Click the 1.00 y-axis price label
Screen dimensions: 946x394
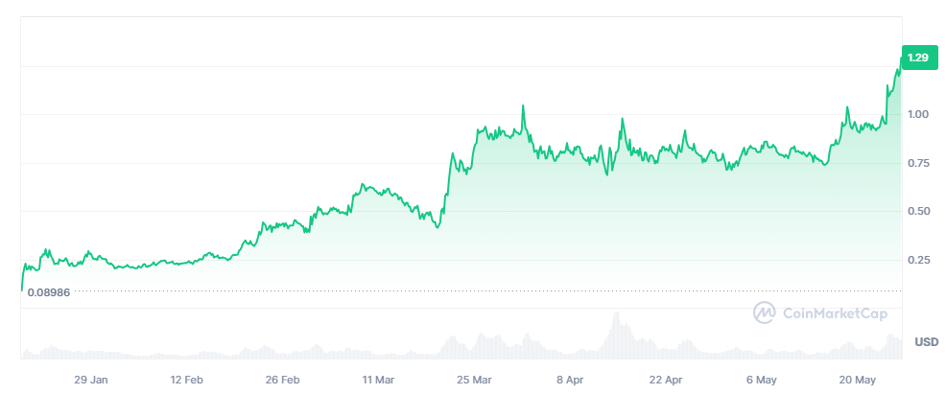pos(917,114)
